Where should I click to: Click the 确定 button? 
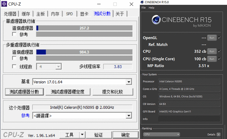click(125, 135)
